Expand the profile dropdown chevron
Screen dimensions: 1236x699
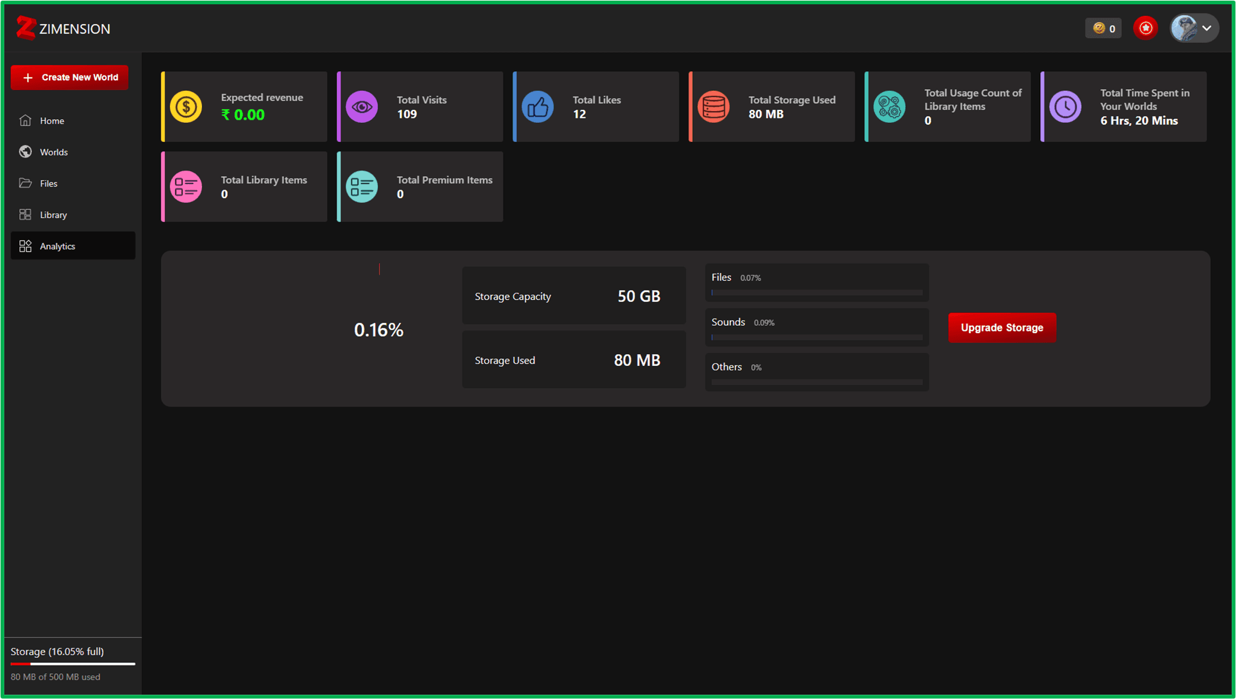[1207, 28]
